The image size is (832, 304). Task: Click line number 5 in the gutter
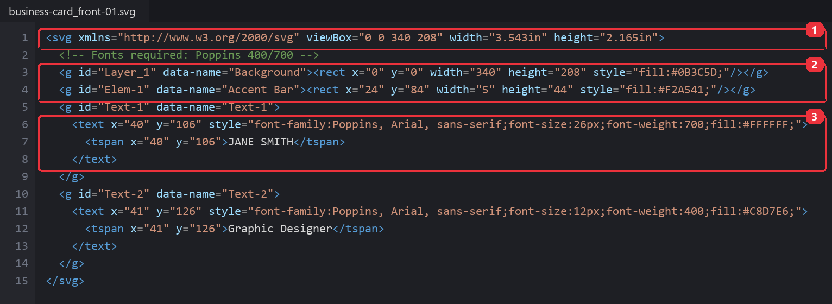pos(25,107)
